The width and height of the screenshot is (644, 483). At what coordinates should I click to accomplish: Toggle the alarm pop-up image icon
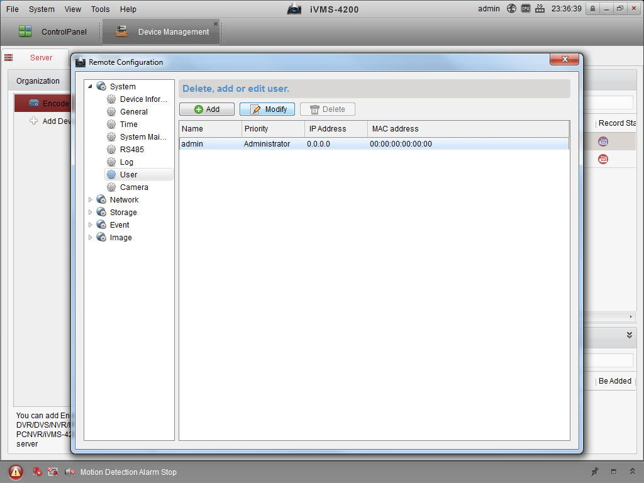click(53, 472)
